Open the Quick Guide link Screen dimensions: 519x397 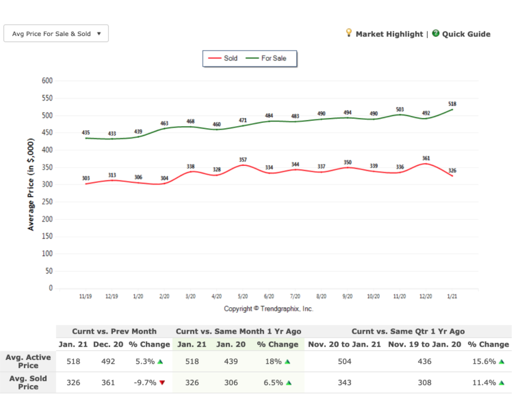pyautogui.click(x=466, y=34)
